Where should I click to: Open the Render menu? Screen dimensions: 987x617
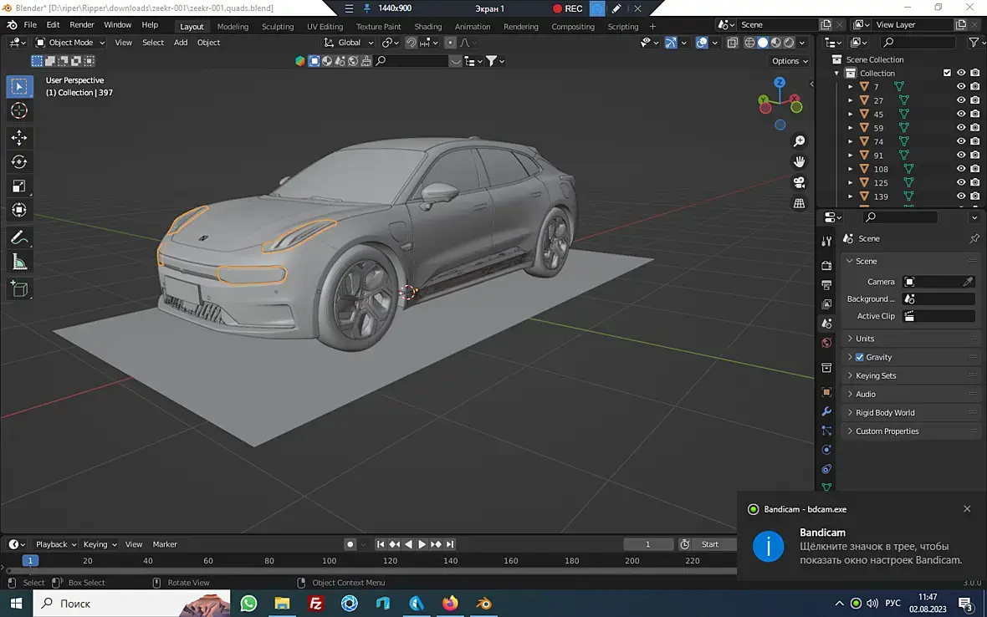pos(82,25)
